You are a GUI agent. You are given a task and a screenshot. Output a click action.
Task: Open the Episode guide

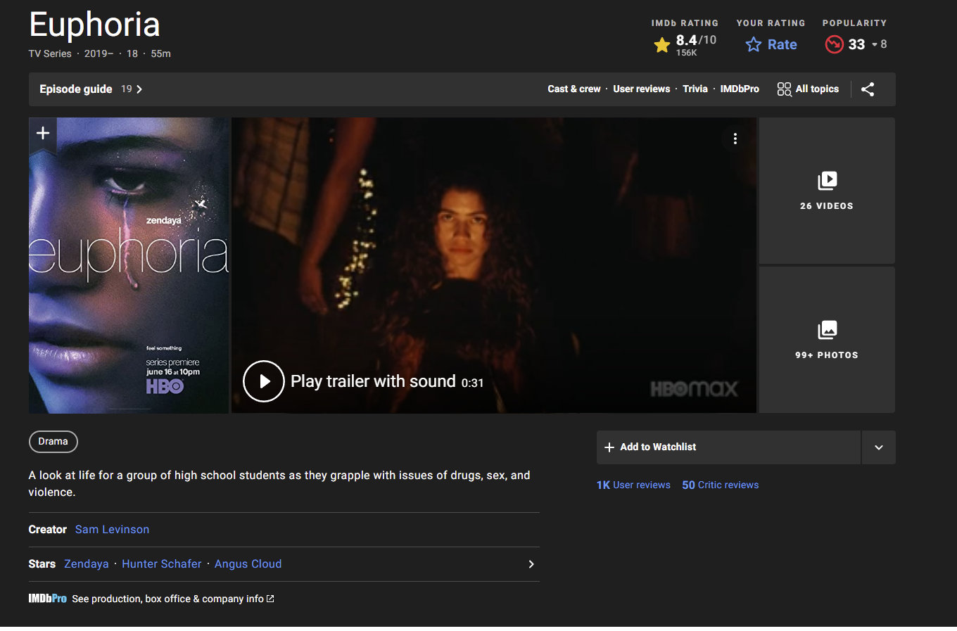pyautogui.click(x=76, y=89)
